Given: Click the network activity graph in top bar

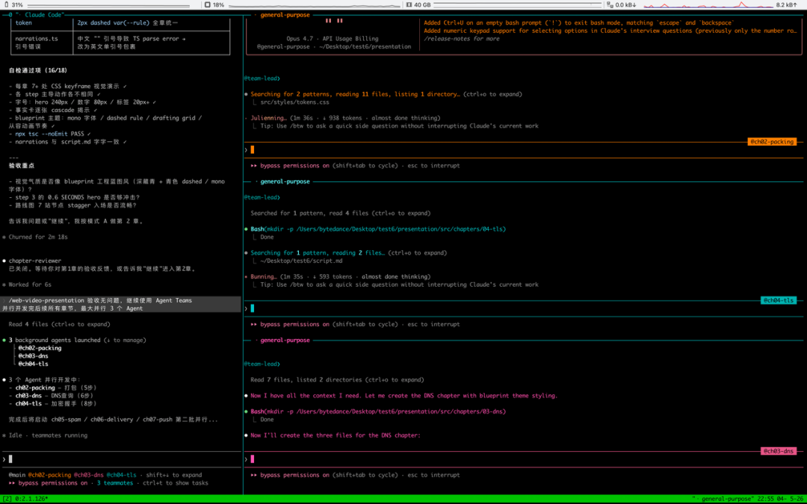Looking at the screenshot, I should point(708,4).
